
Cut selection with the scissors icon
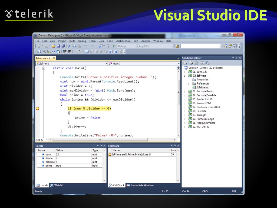point(69,46)
